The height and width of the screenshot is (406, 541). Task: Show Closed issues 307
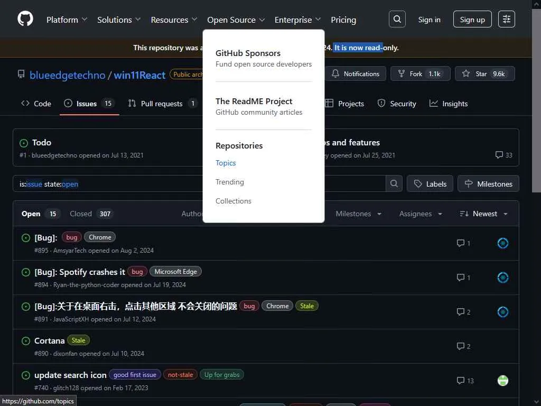tap(91, 214)
